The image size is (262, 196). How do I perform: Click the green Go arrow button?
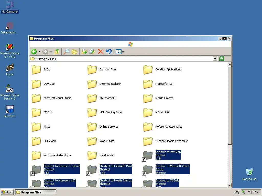(222, 59)
